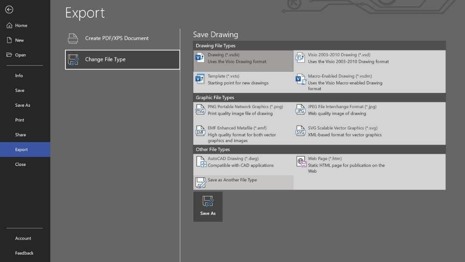Pick the PNG Portable Network Graphics icon
Viewport: 465px width, 262px height.
click(200, 110)
